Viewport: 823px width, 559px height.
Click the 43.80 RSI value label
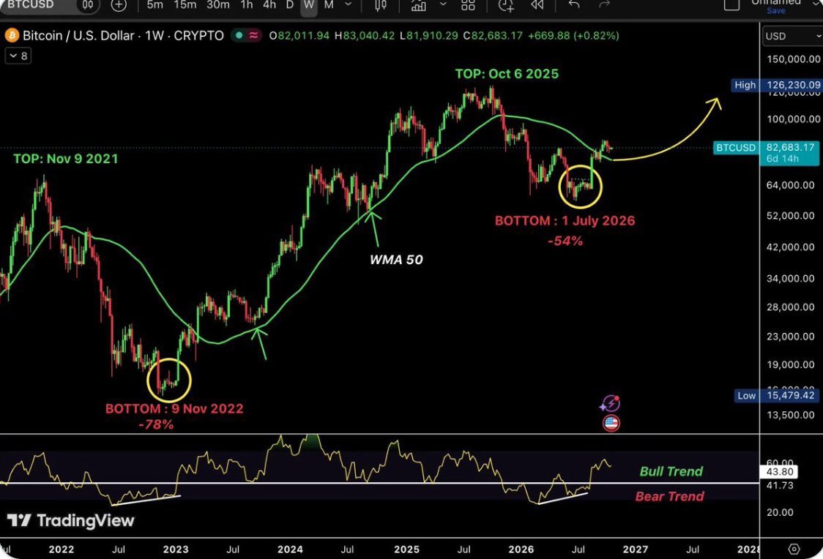click(x=780, y=471)
